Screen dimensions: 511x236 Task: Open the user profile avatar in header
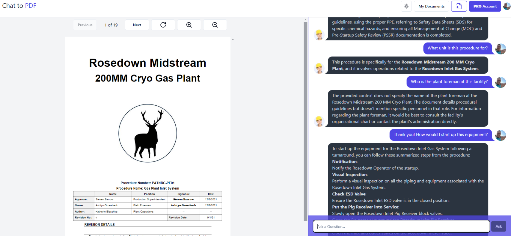click(507, 6)
